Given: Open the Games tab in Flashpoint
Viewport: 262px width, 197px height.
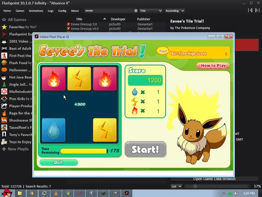Looking at the screenshot, I should tap(20, 11).
